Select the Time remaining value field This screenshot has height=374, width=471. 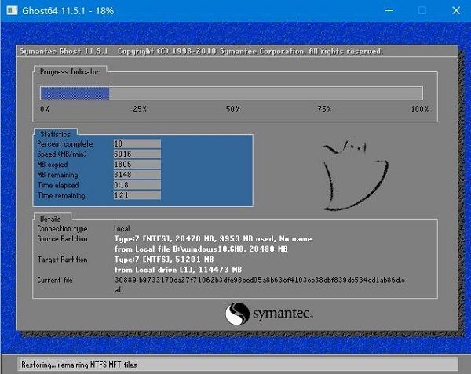137,195
